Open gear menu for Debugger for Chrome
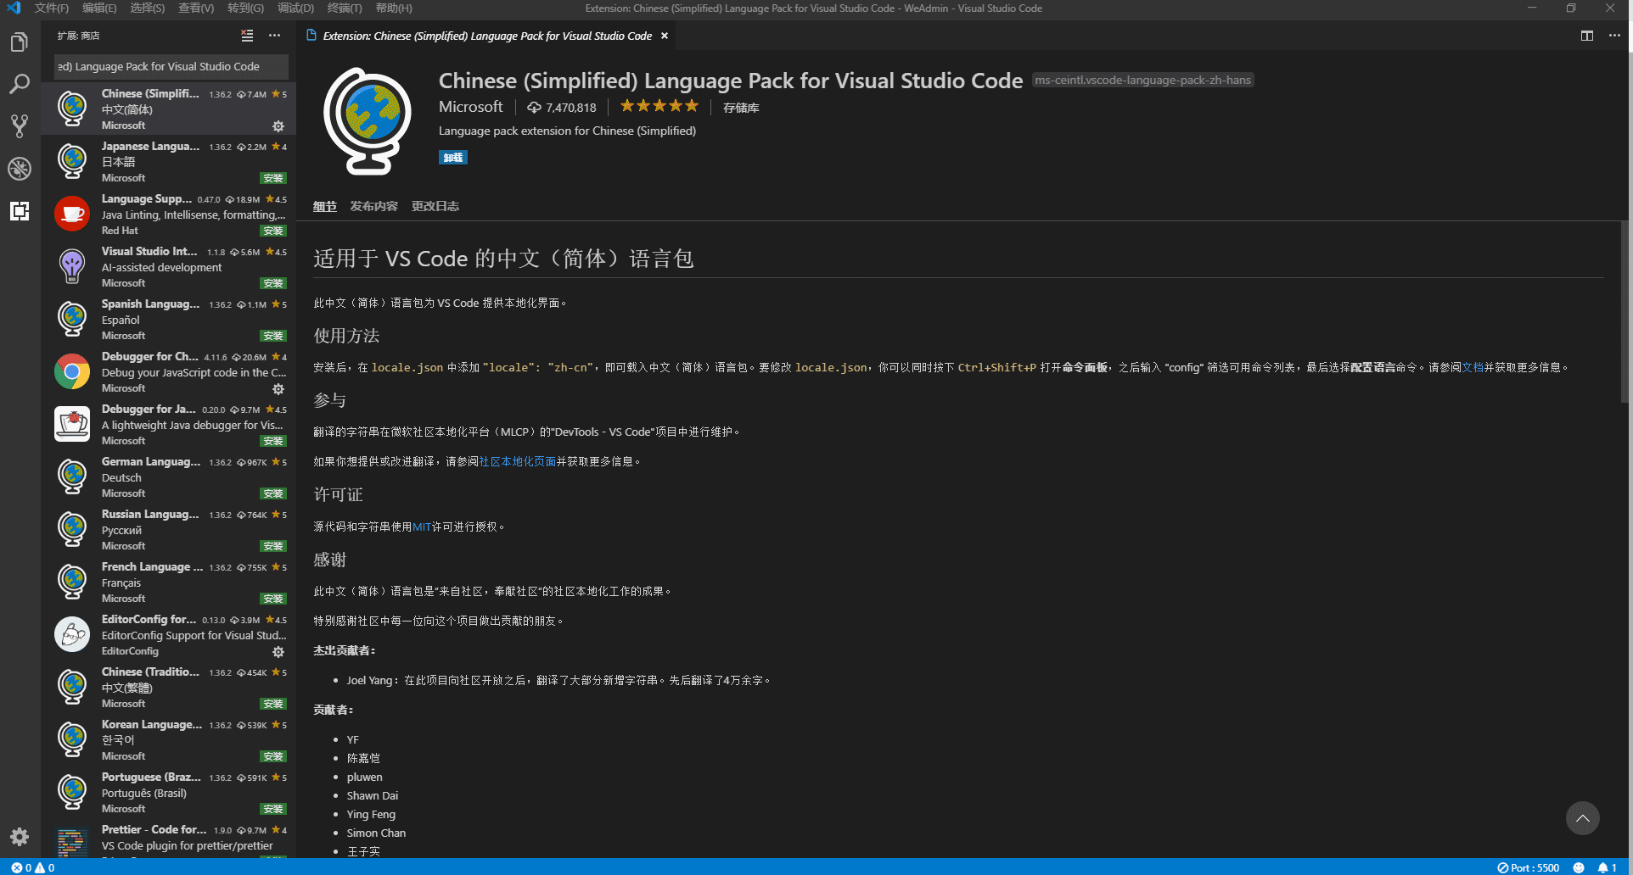1633x875 pixels. point(278,389)
